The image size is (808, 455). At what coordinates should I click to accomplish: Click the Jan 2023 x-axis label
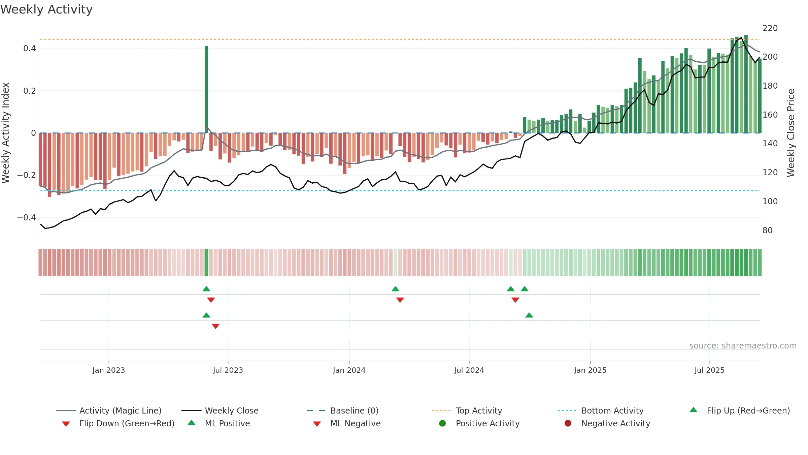[x=109, y=370]
